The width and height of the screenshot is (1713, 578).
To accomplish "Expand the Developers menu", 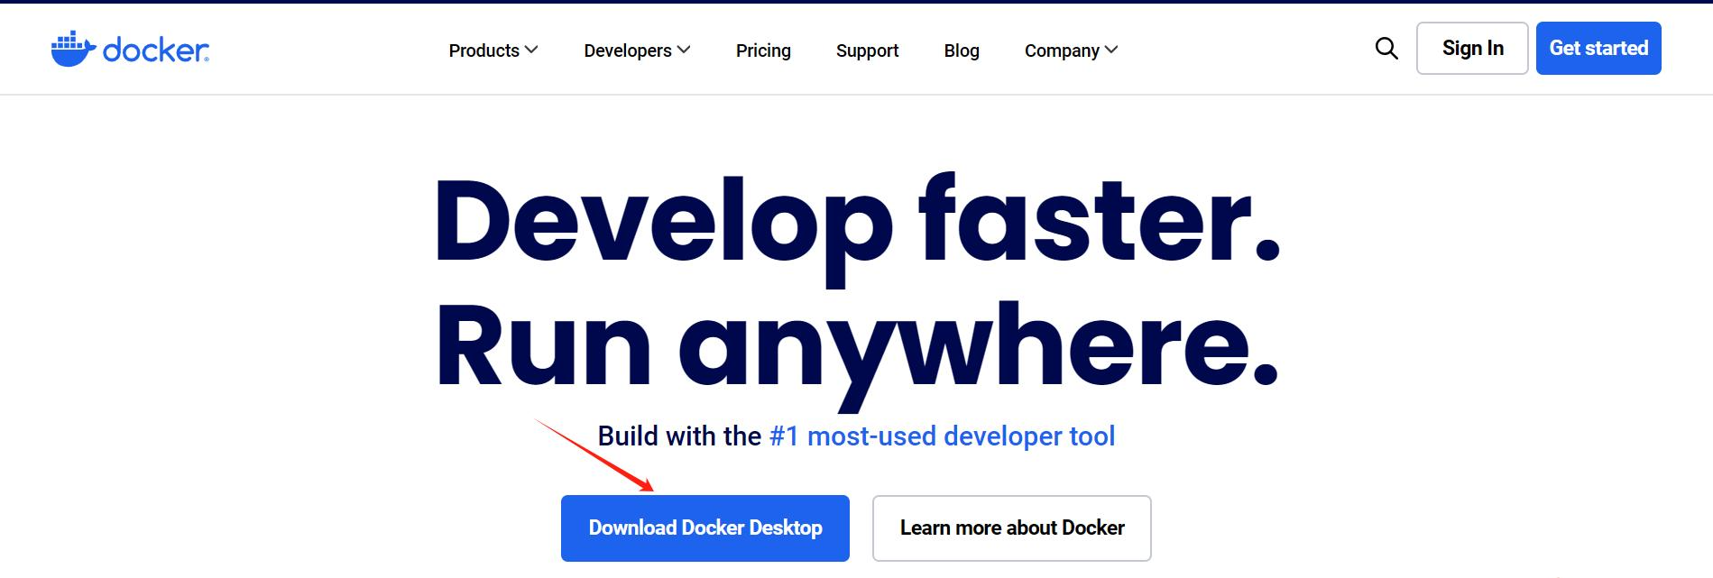I will pos(638,50).
